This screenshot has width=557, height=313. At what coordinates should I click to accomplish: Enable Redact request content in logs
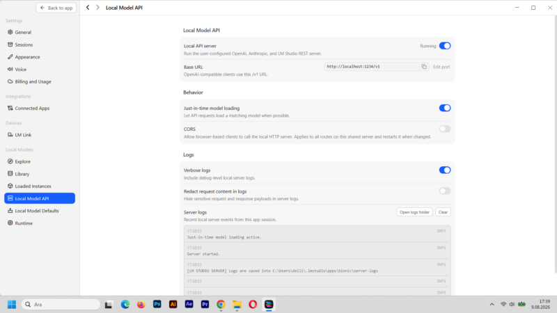click(x=445, y=191)
